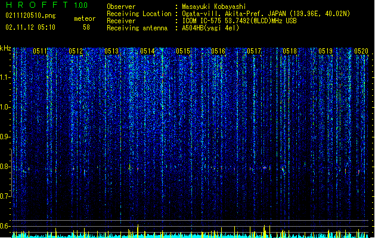This screenshot has width=375, height=238.
Task: Click the 0.7 kHz axis label
Action: pos(5,196)
